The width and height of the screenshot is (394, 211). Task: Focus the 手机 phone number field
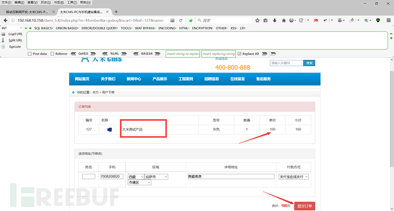pyautogui.click(x=112, y=176)
